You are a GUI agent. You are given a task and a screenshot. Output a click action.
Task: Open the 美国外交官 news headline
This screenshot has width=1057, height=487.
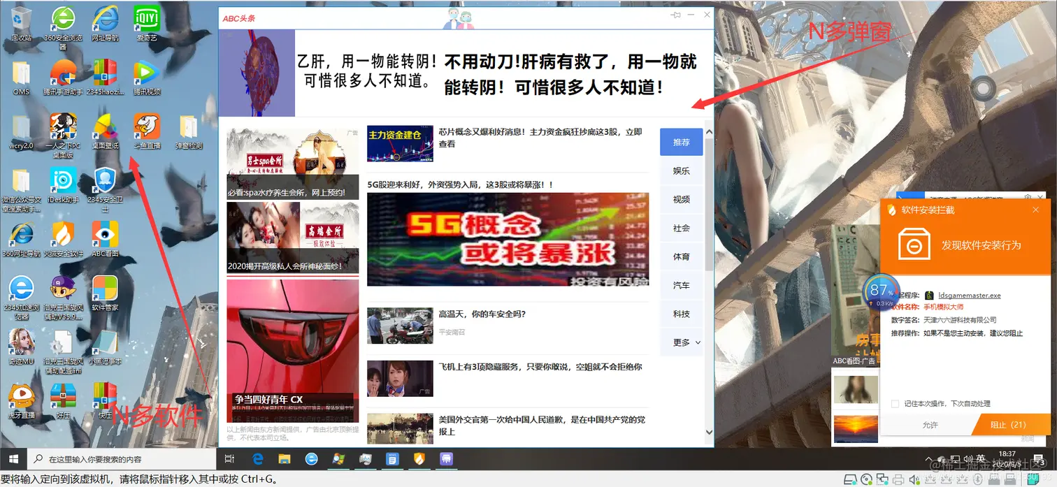[542, 426]
